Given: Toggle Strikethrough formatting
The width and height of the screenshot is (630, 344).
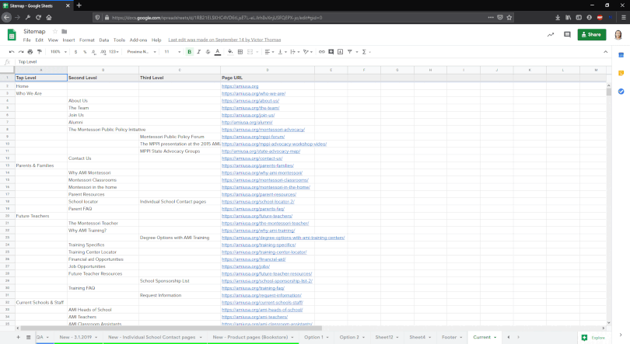Looking at the screenshot, I should coord(208,52).
